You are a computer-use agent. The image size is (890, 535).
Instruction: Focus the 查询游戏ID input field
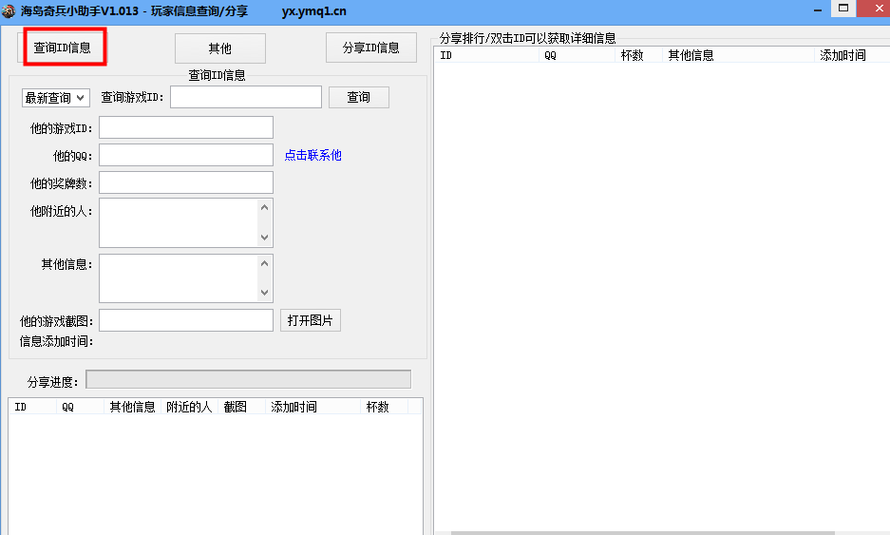(246, 97)
